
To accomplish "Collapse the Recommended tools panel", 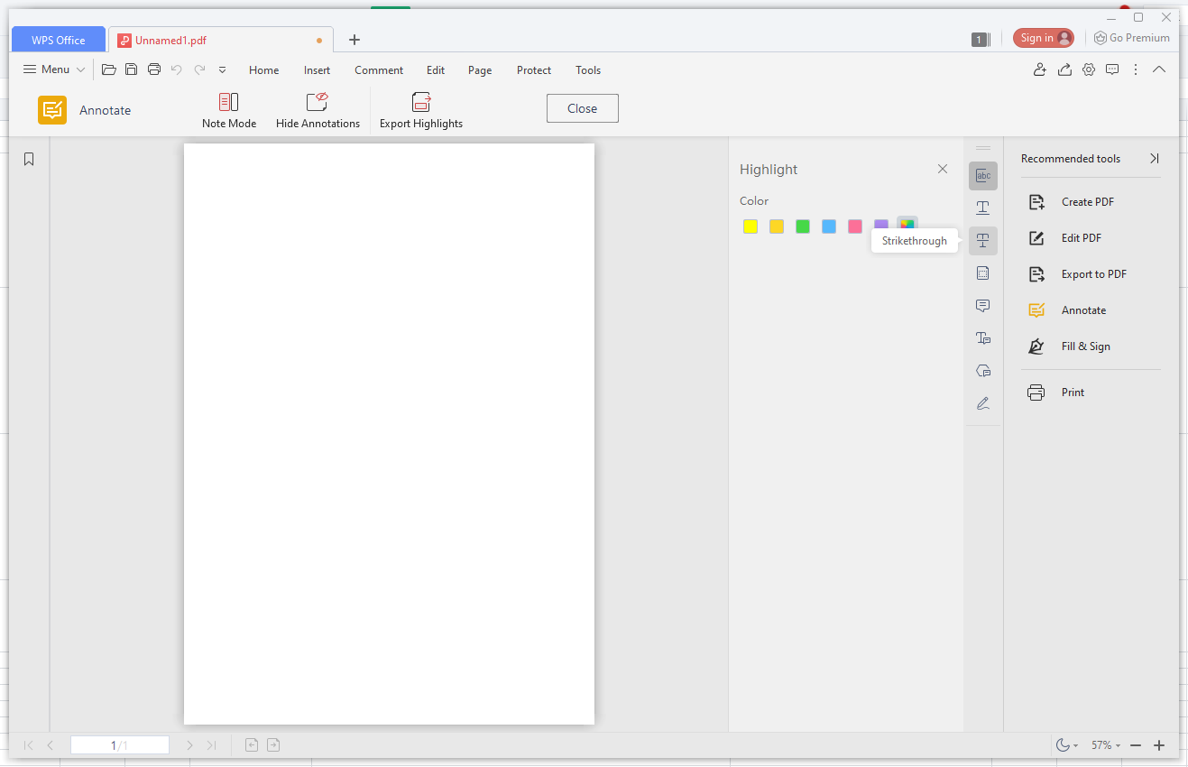I will [1154, 159].
